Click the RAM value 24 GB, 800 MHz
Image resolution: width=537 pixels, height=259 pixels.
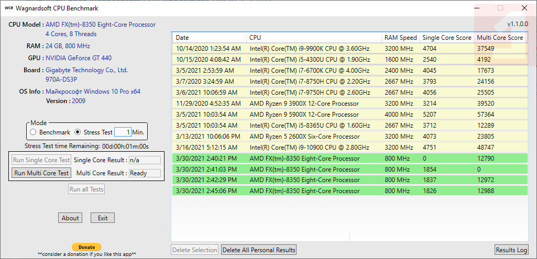(68, 46)
